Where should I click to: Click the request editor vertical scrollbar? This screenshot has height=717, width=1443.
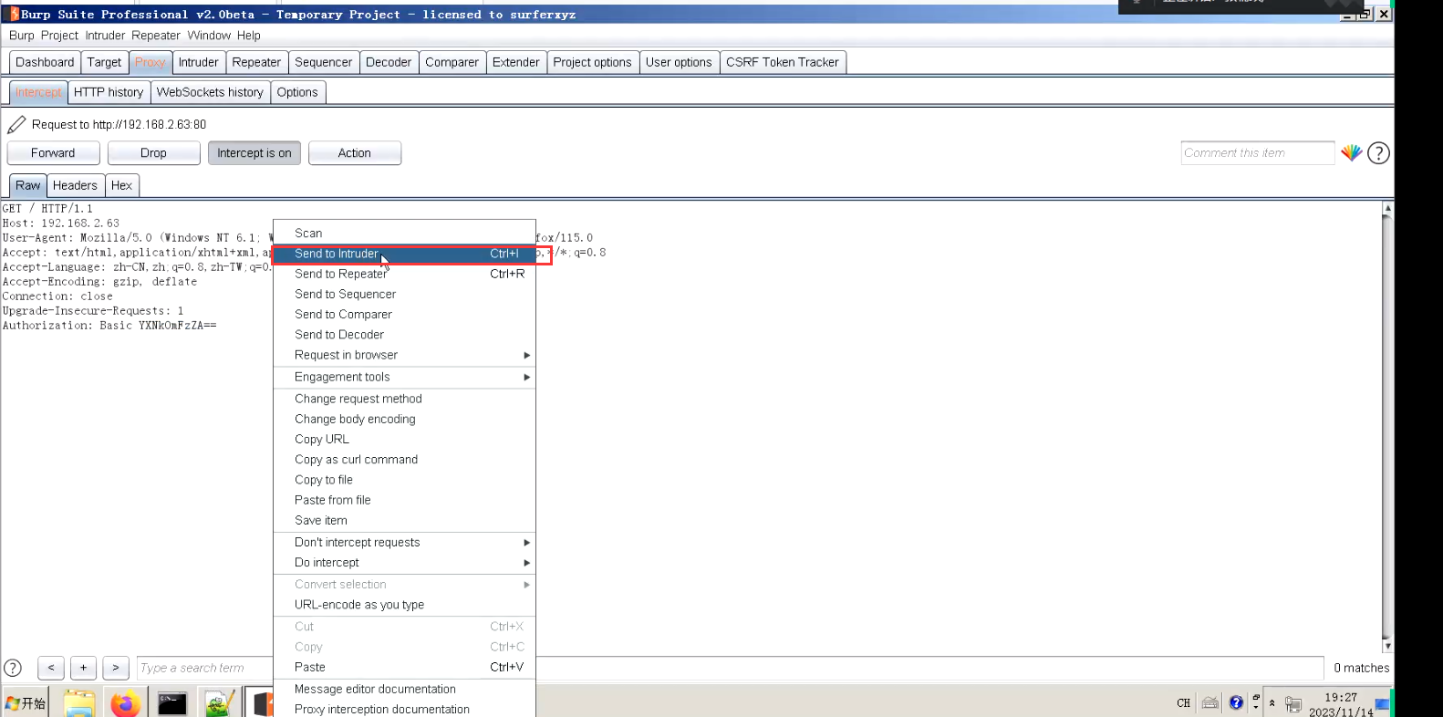pyautogui.click(x=1387, y=427)
